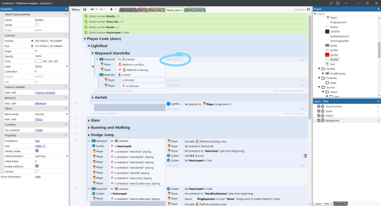Image resolution: width=381 pixels, height=206 pixels.
Task: Click the Aerials global variable icon
Action: (86, 27)
